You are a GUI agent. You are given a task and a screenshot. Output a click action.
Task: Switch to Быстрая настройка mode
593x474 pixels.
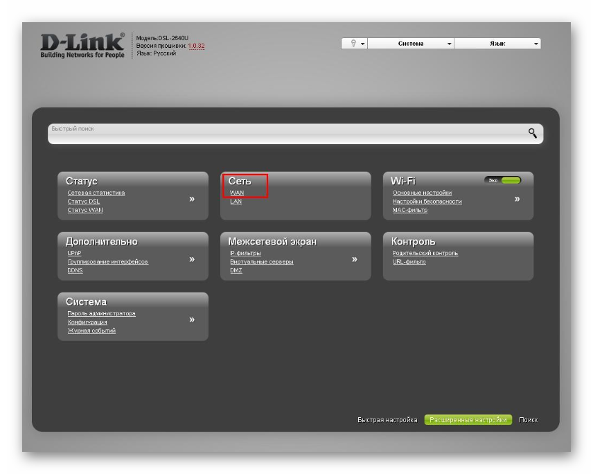click(x=387, y=420)
